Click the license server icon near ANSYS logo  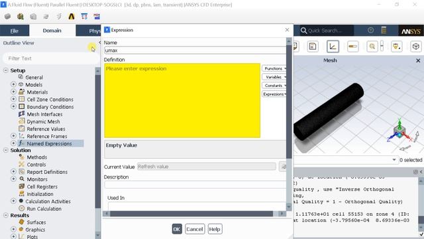384,30
